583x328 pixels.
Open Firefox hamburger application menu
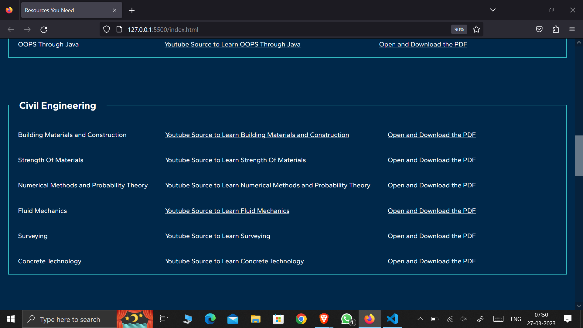(x=572, y=29)
